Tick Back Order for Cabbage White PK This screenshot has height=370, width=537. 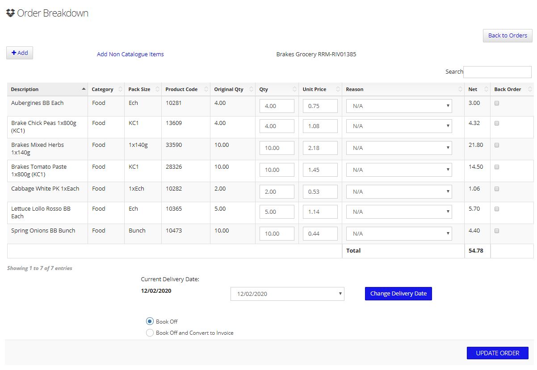pyautogui.click(x=496, y=189)
